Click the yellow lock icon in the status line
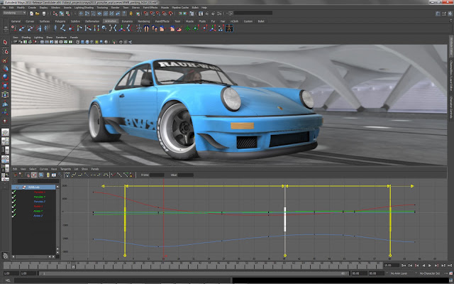 pos(131,13)
